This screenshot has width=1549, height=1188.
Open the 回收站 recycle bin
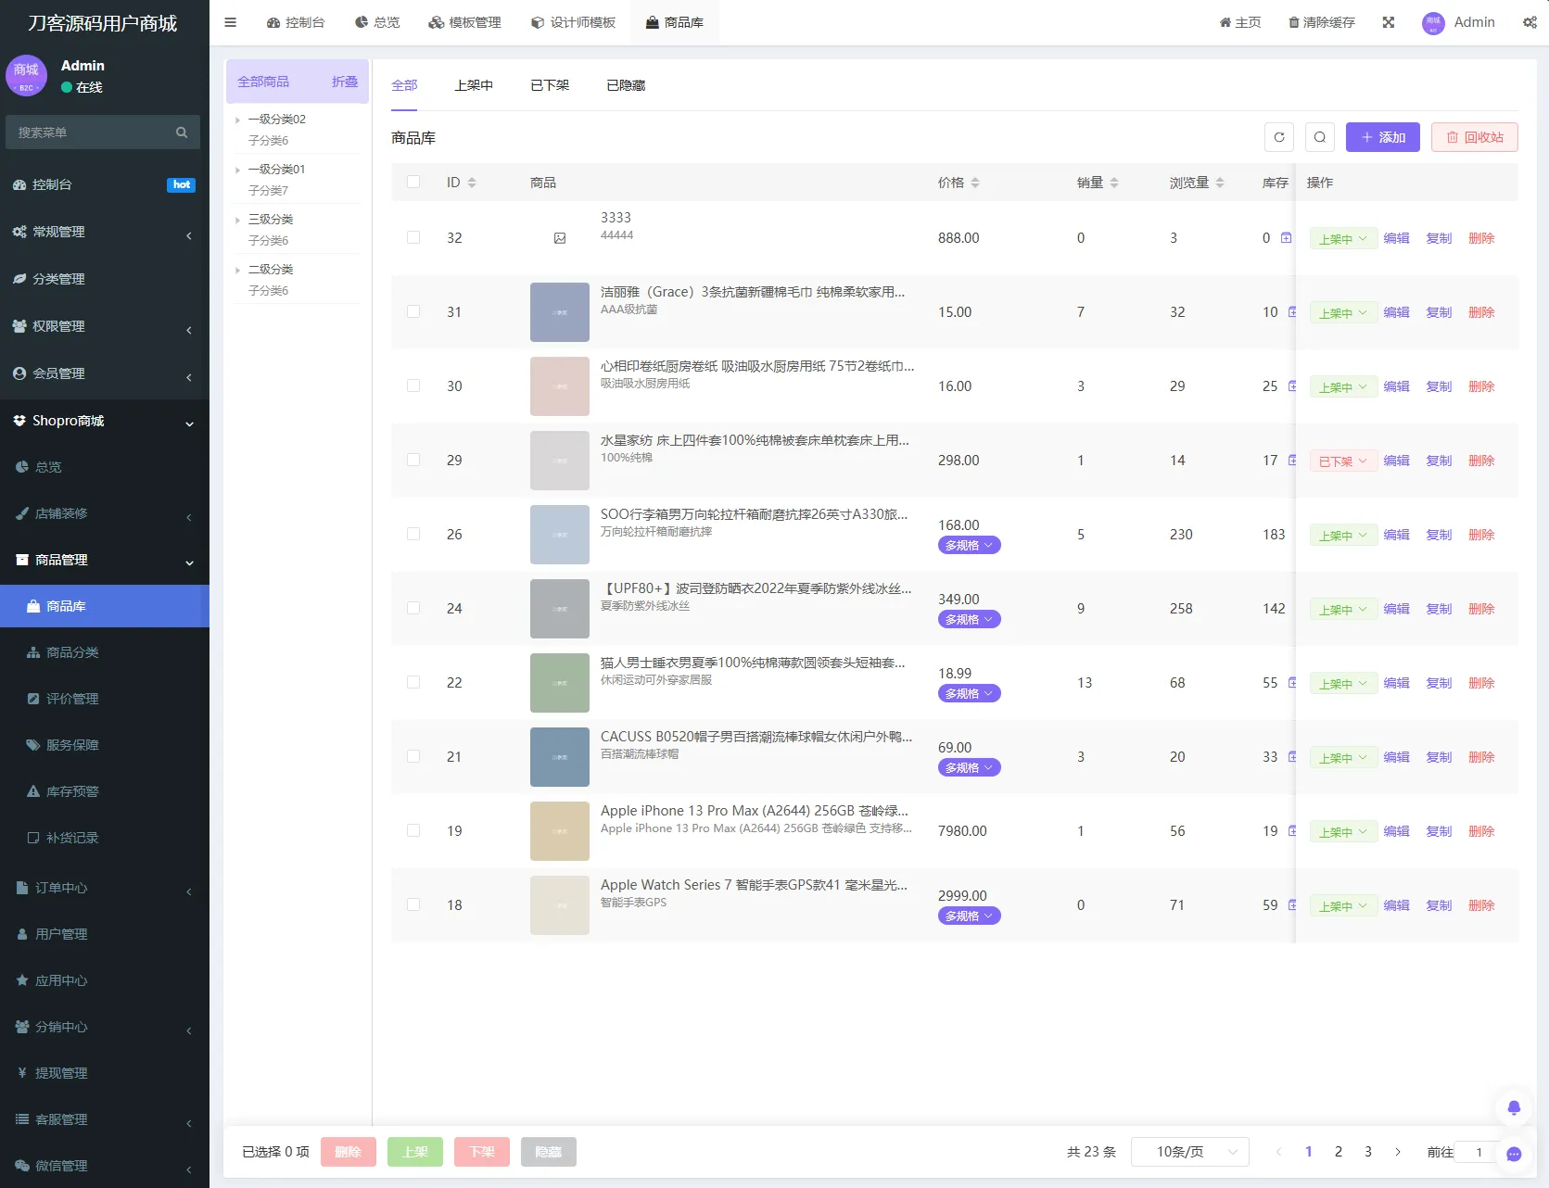click(x=1474, y=137)
